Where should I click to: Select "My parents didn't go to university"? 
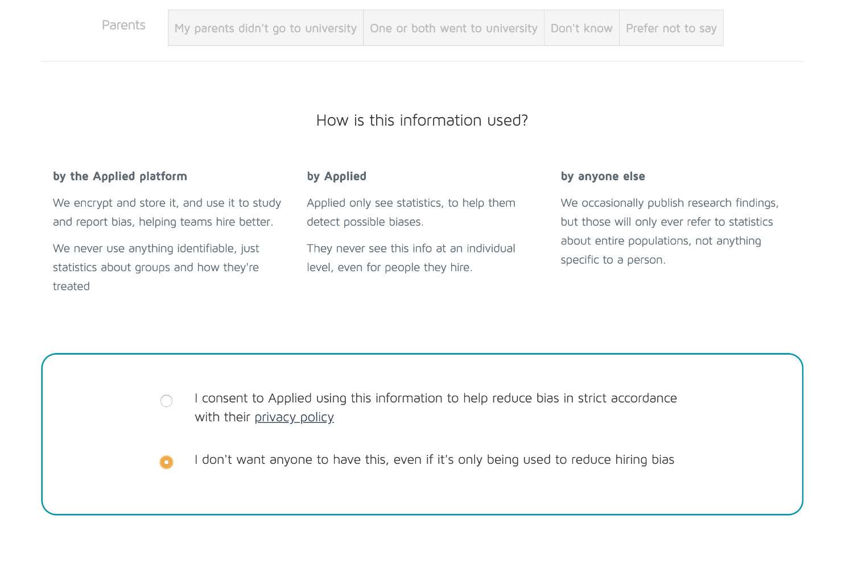click(266, 28)
